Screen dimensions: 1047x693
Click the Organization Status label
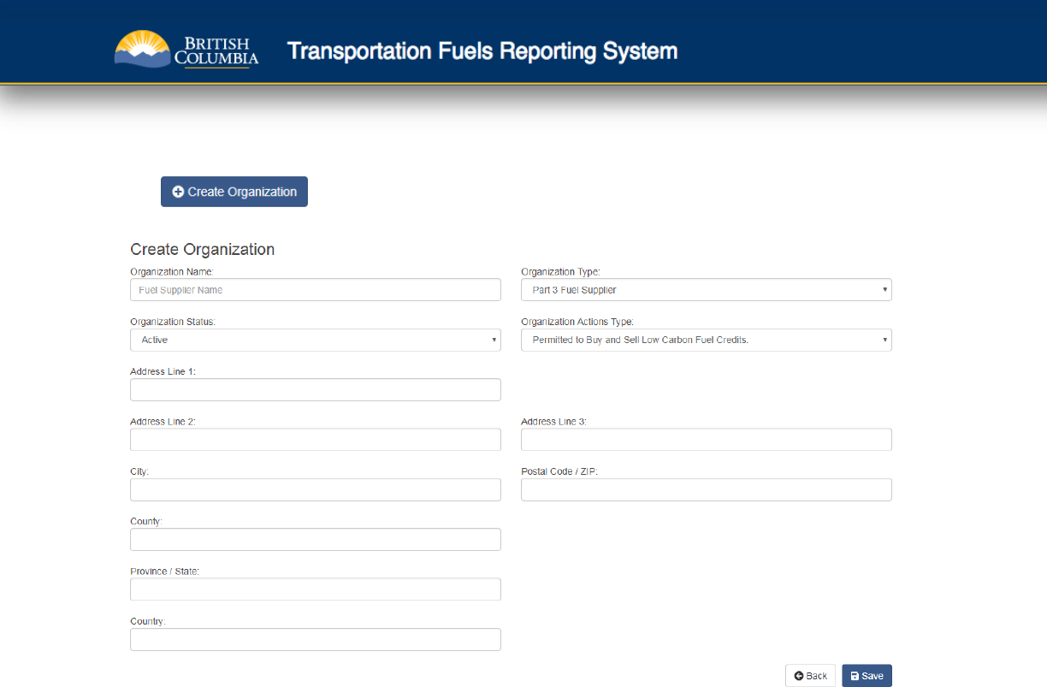[x=173, y=322]
